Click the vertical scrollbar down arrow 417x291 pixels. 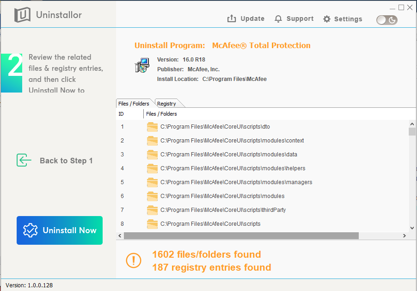click(412, 228)
